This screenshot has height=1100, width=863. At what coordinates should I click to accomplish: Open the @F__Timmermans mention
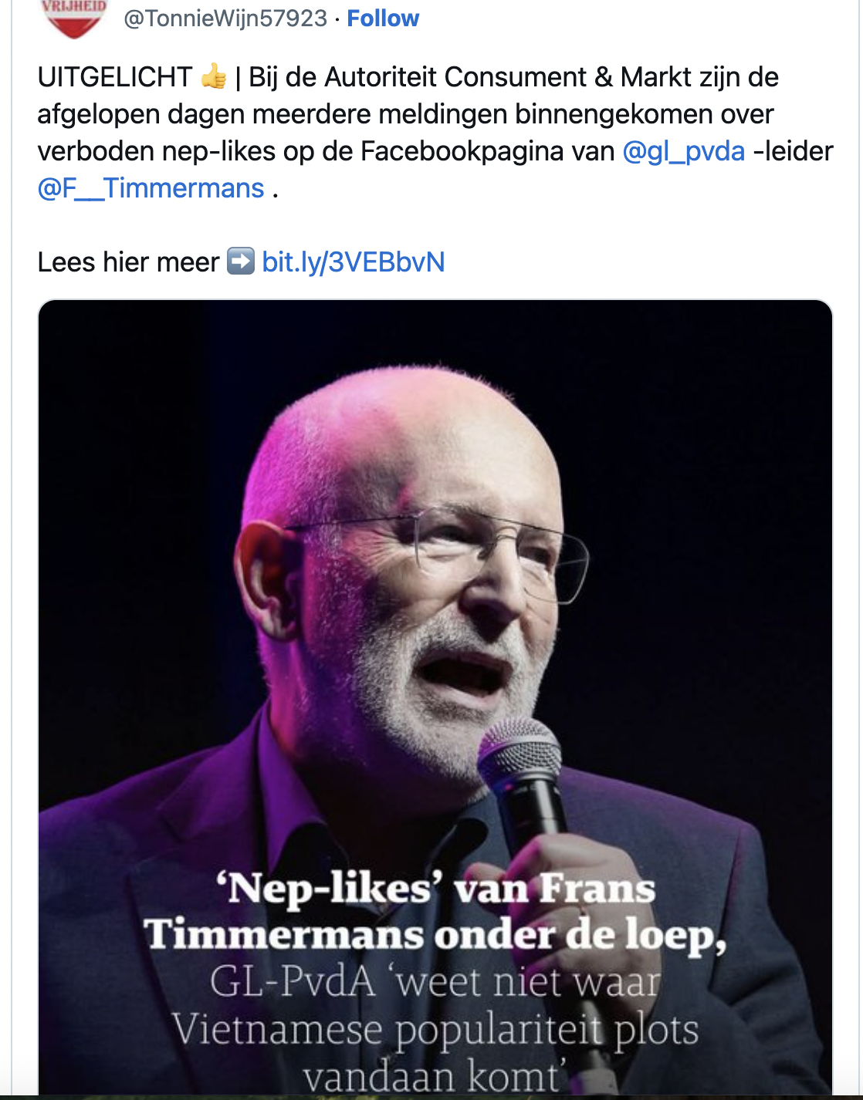point(151,188)
